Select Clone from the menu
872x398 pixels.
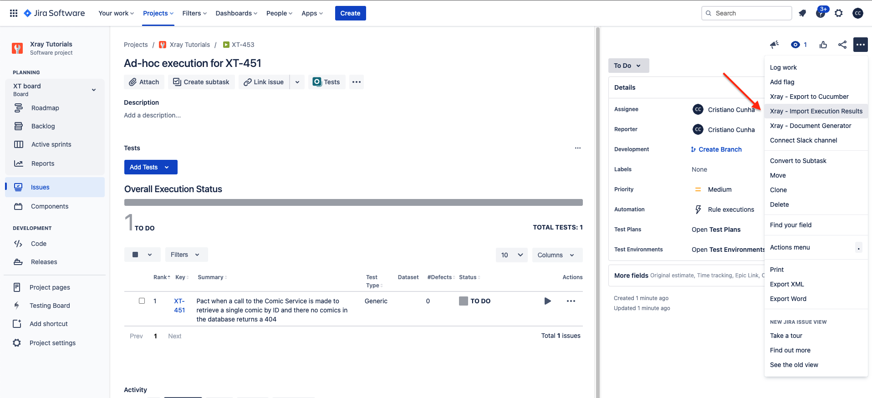[x=816, y=190]
